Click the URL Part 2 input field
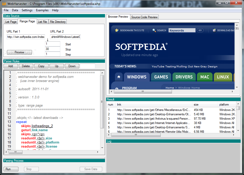 pyautogui.click(x=65, y=37)
